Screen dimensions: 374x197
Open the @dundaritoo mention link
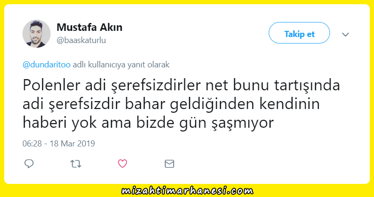click(46, 65)
